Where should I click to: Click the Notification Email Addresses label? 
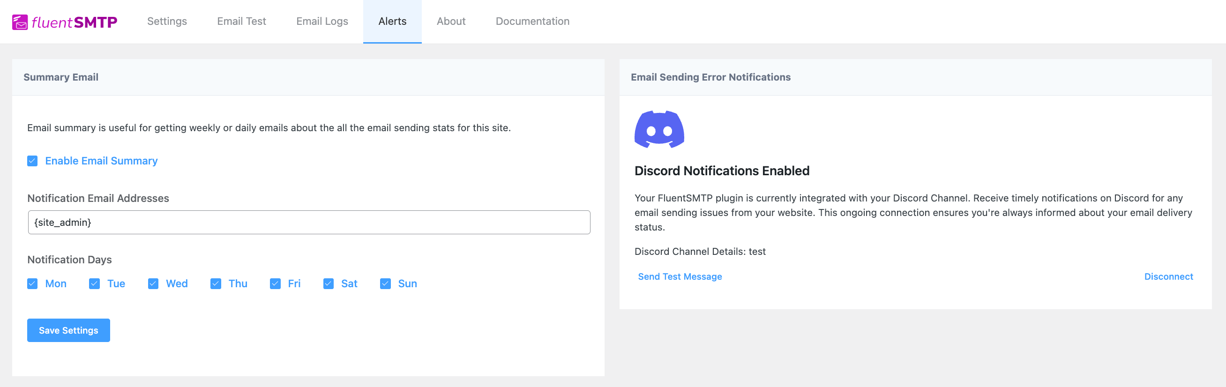click(x=98, y=198)
